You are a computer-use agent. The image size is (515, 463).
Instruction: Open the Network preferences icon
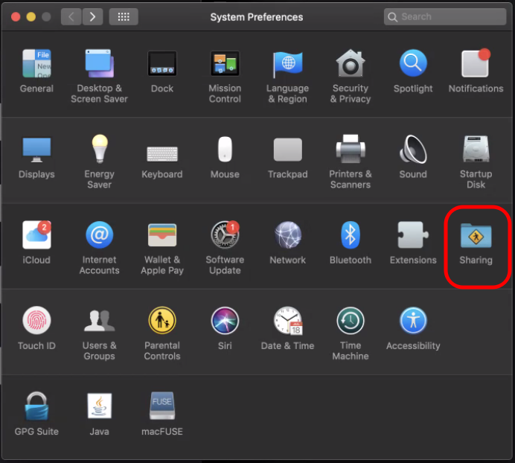[288, 237]
